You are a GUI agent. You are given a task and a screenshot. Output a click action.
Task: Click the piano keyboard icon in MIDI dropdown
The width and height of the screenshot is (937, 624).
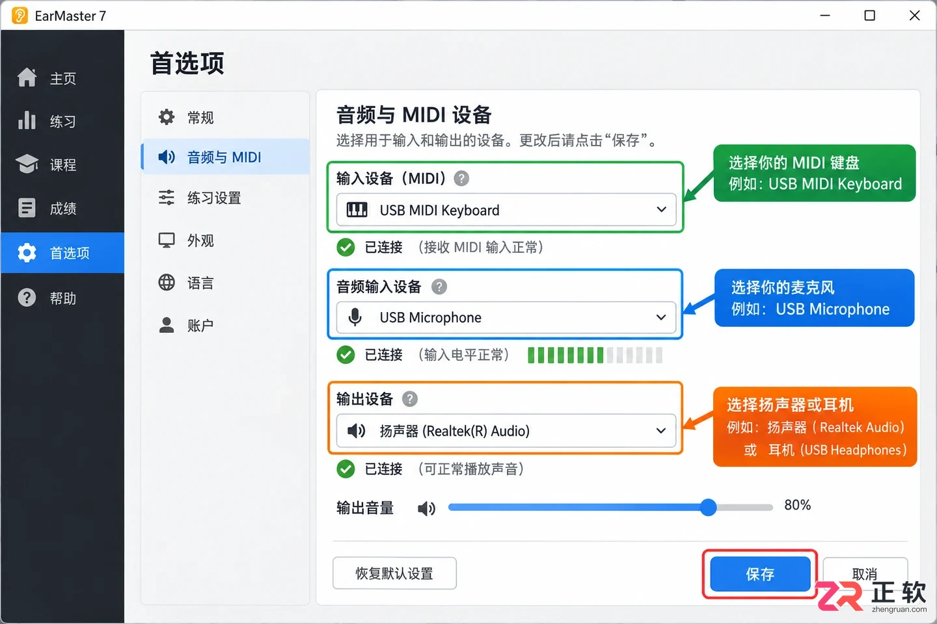[x=357, y=210]
